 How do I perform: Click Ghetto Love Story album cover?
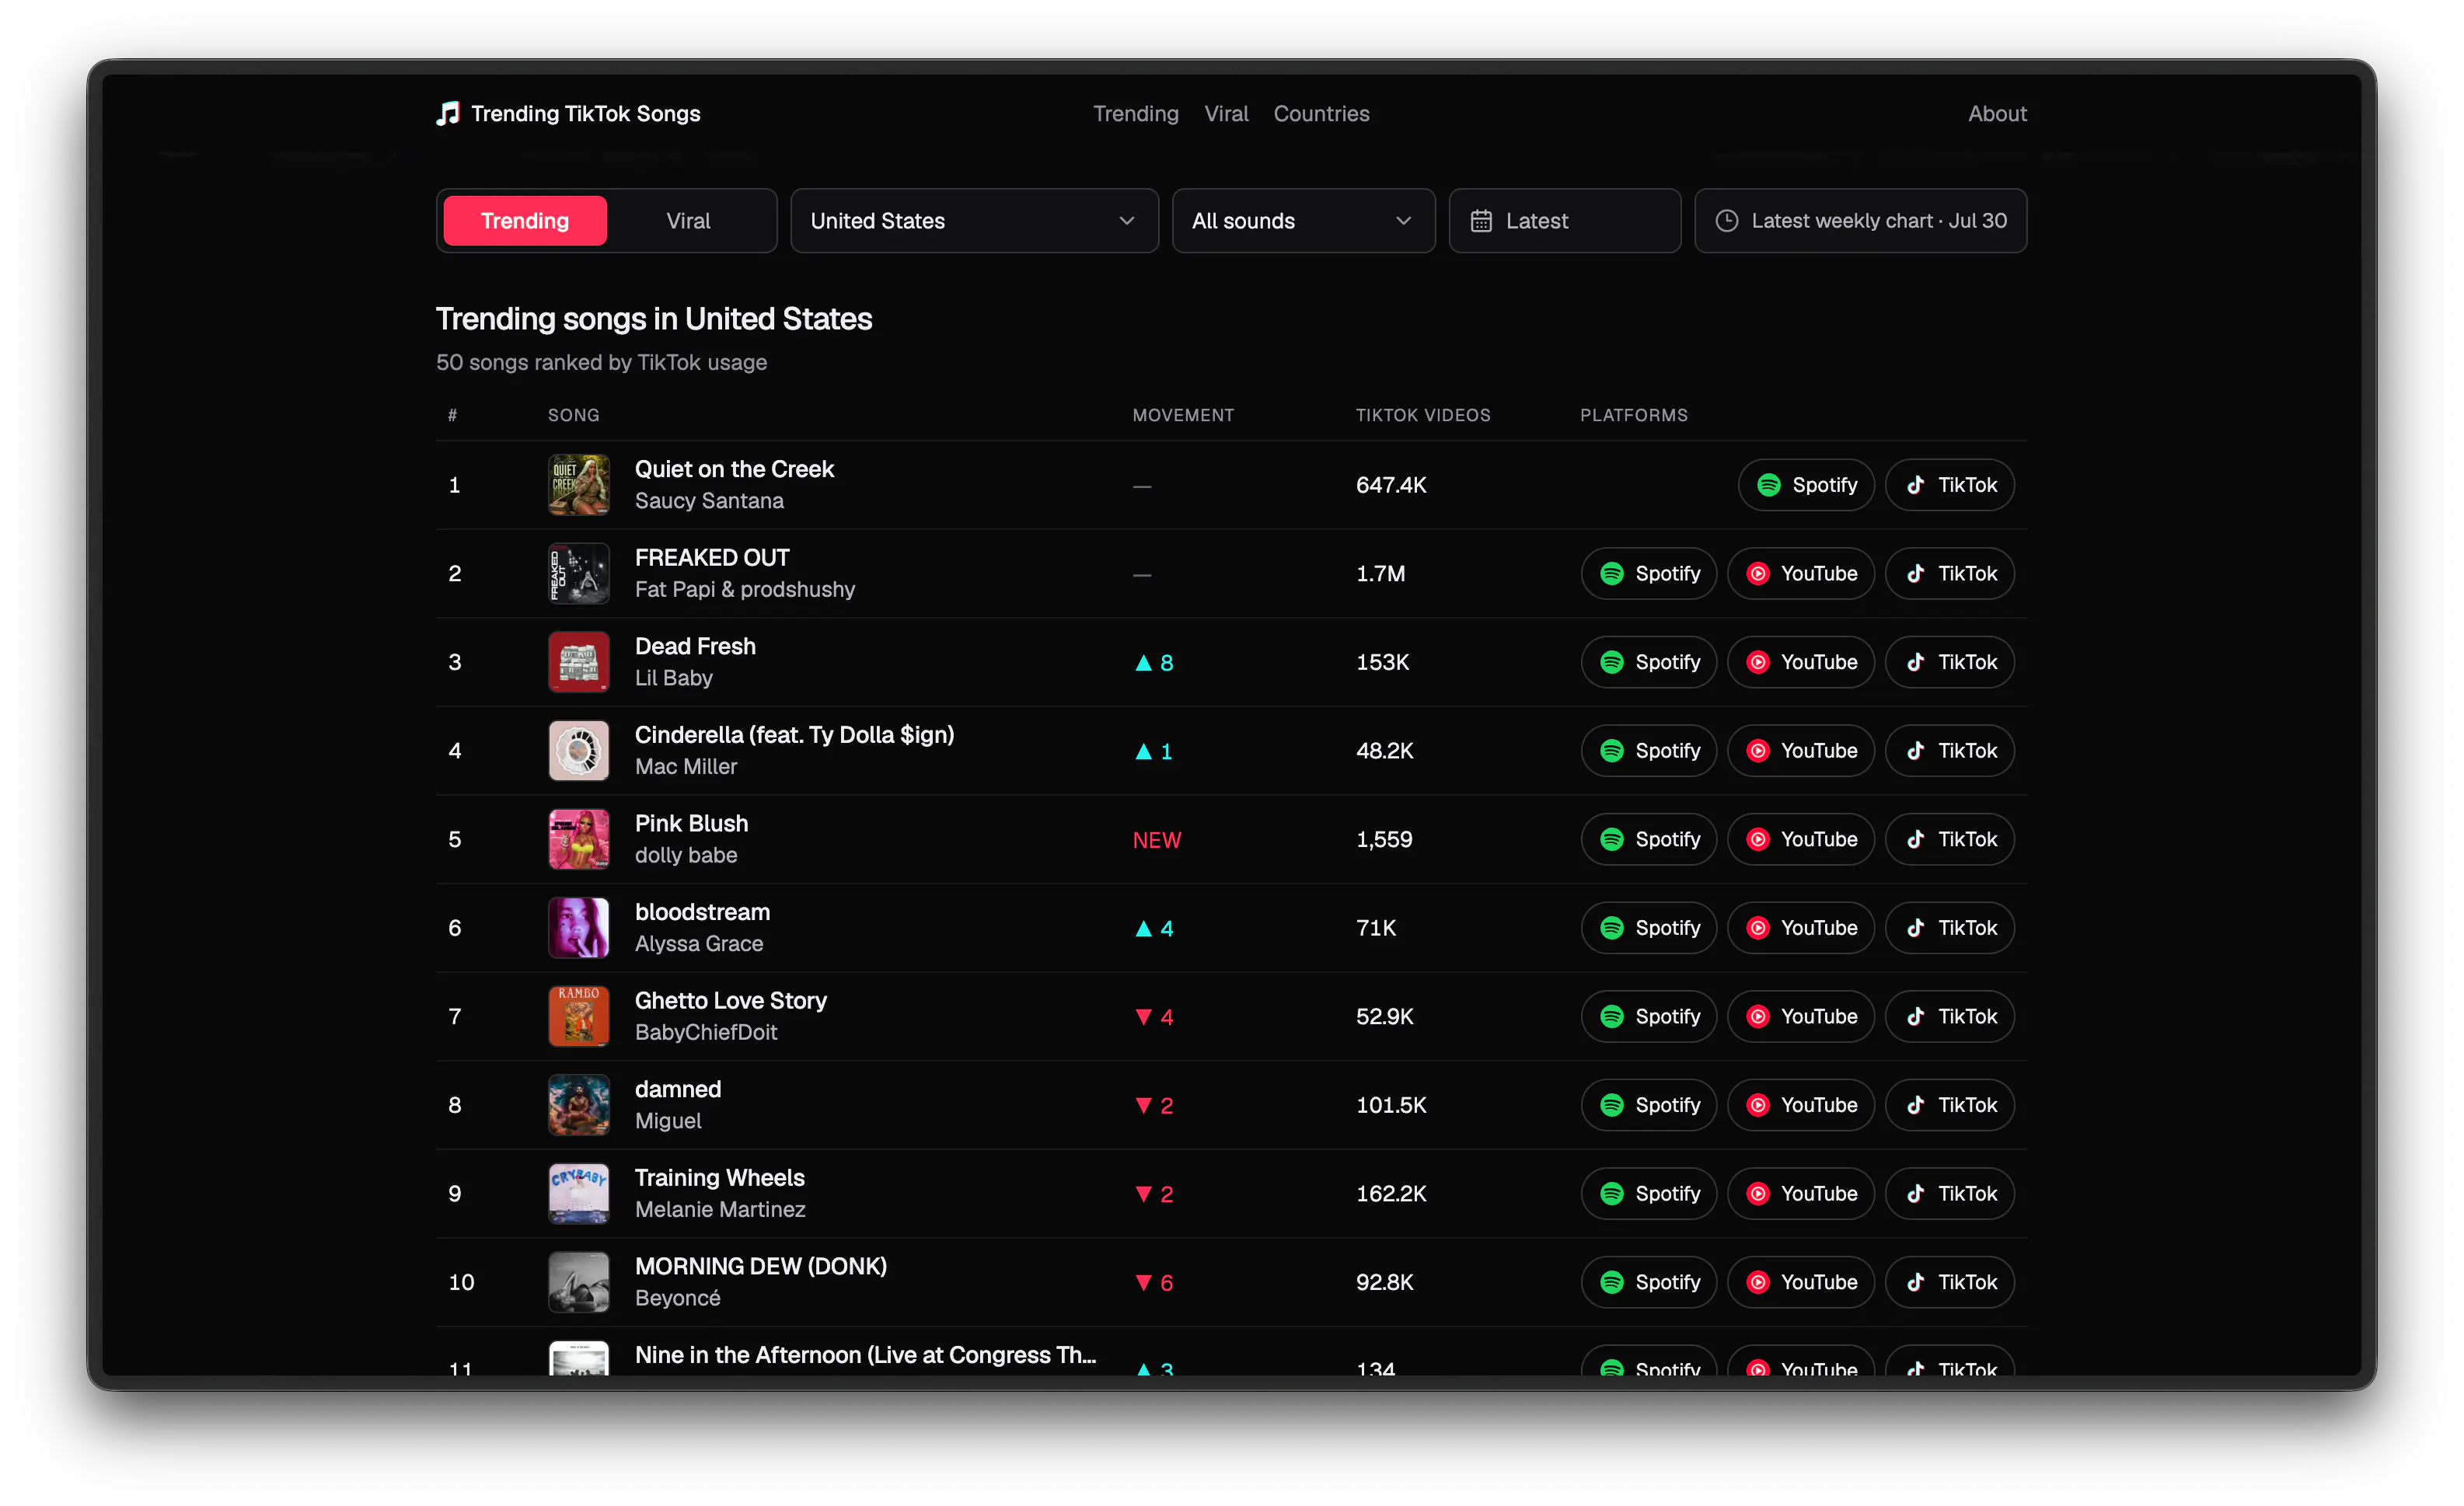point(579,1016)
